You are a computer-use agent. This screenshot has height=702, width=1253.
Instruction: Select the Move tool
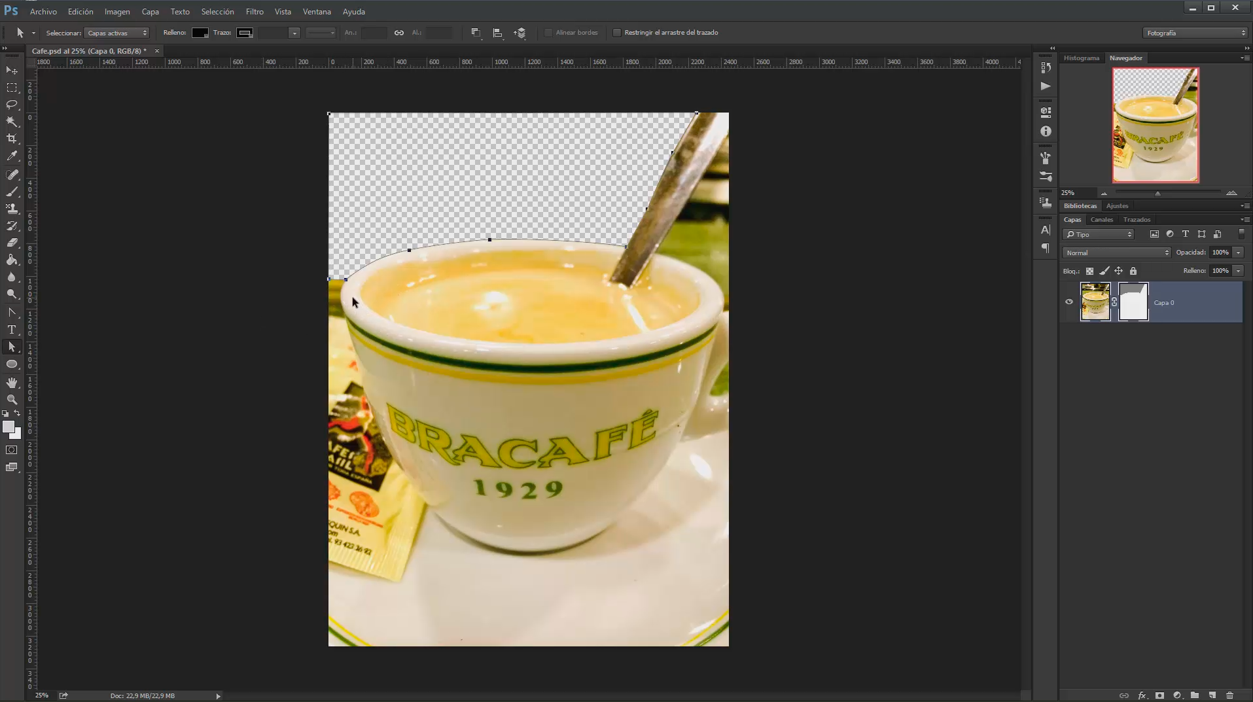click(12, 70)
